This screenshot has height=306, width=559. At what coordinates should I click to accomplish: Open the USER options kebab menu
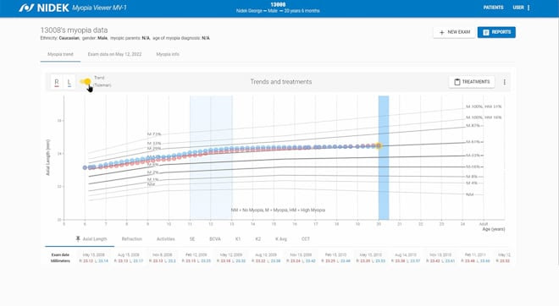point(529,8)
